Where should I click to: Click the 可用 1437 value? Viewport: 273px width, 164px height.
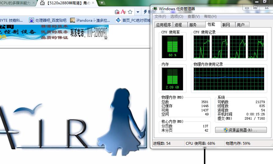point(205,110)
